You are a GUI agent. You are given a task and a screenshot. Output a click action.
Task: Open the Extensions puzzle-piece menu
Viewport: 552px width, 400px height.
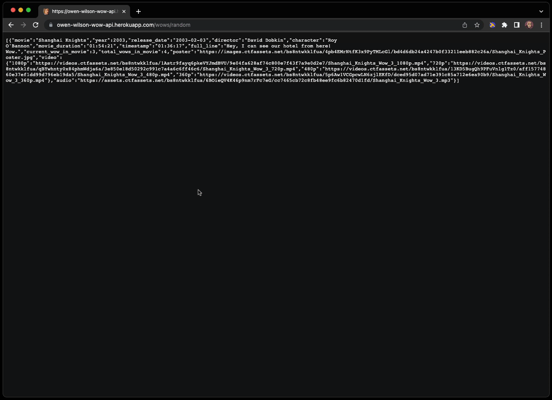click(x=505, y=24)
